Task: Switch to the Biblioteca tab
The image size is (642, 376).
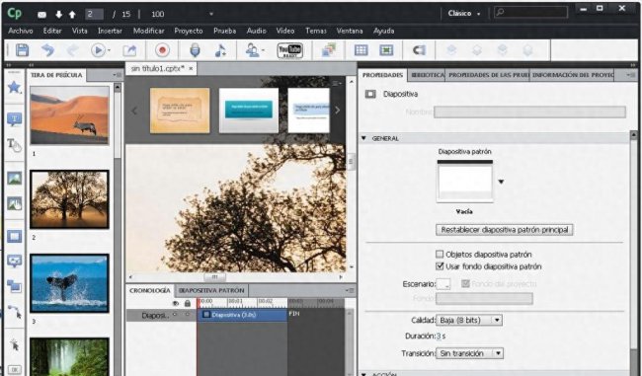Action: [x=427, y=75]
